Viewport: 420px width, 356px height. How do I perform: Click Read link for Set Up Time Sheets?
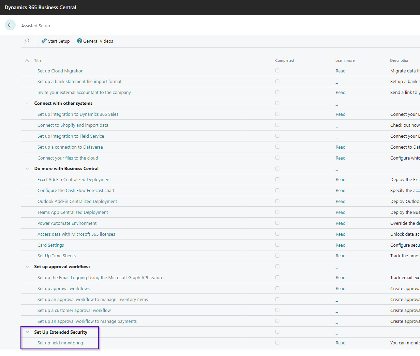click(340, 256)
